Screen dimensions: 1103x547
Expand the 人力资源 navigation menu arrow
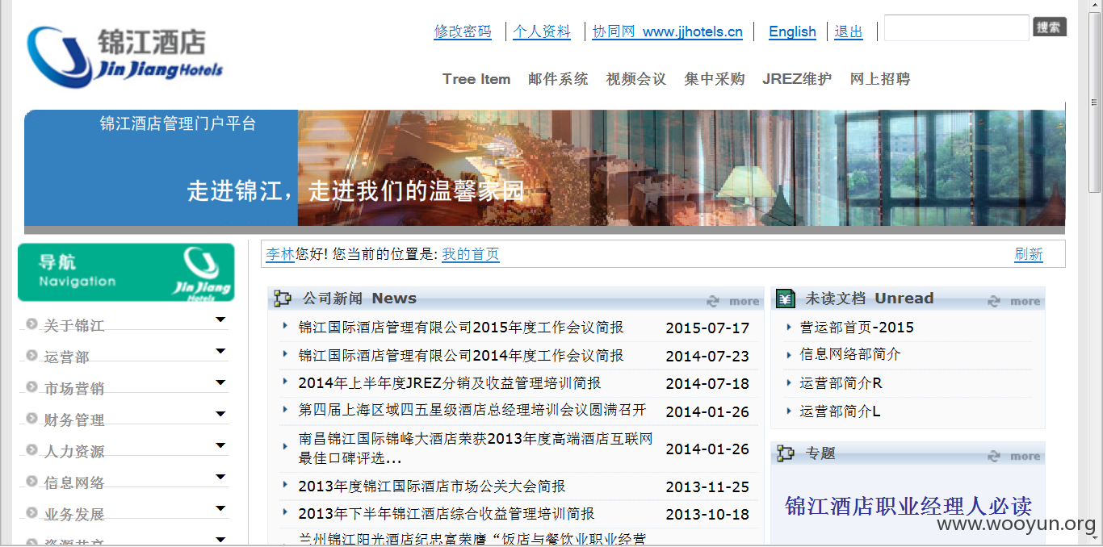point(220,445)
